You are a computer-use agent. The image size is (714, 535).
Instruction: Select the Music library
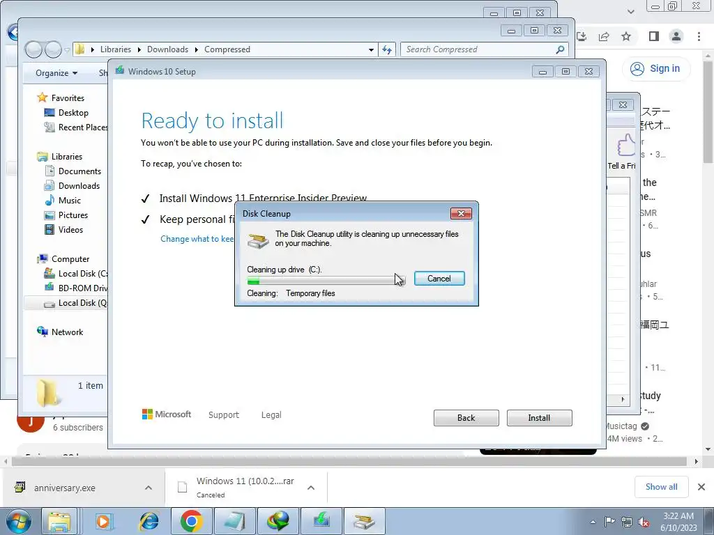click(69, 200)
